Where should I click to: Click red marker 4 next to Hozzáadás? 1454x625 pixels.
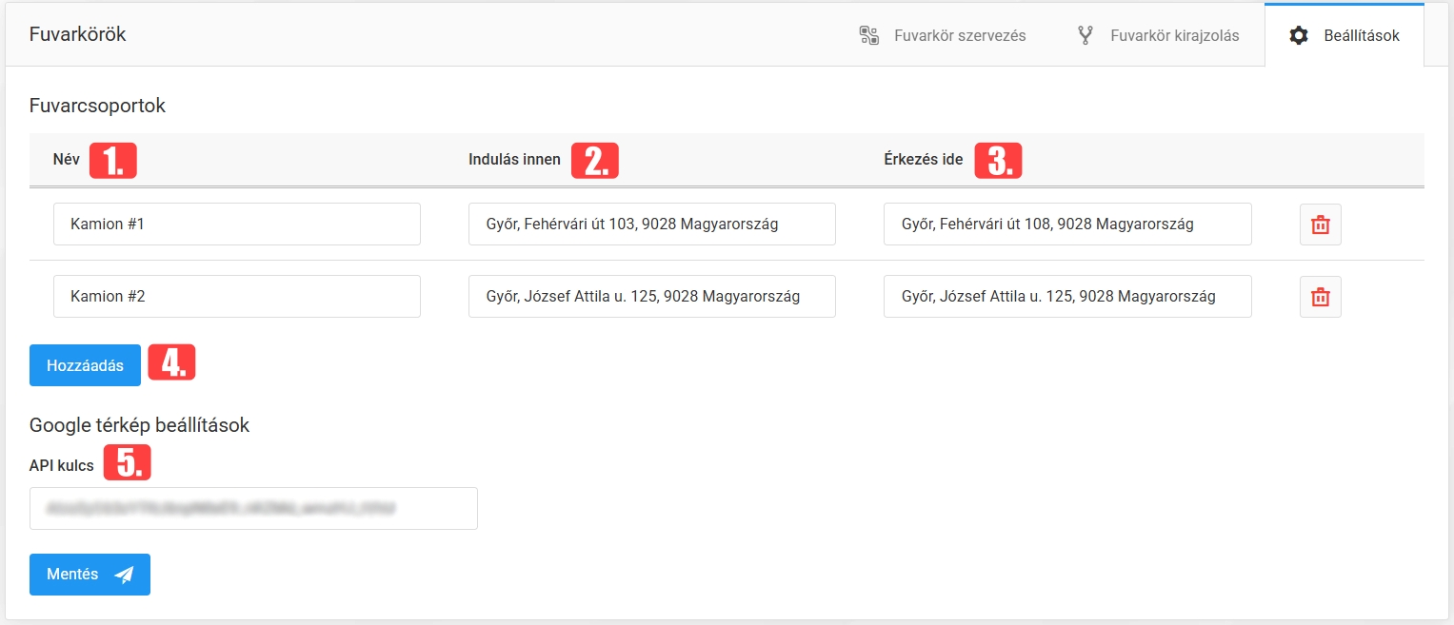(x=171, y=362)
